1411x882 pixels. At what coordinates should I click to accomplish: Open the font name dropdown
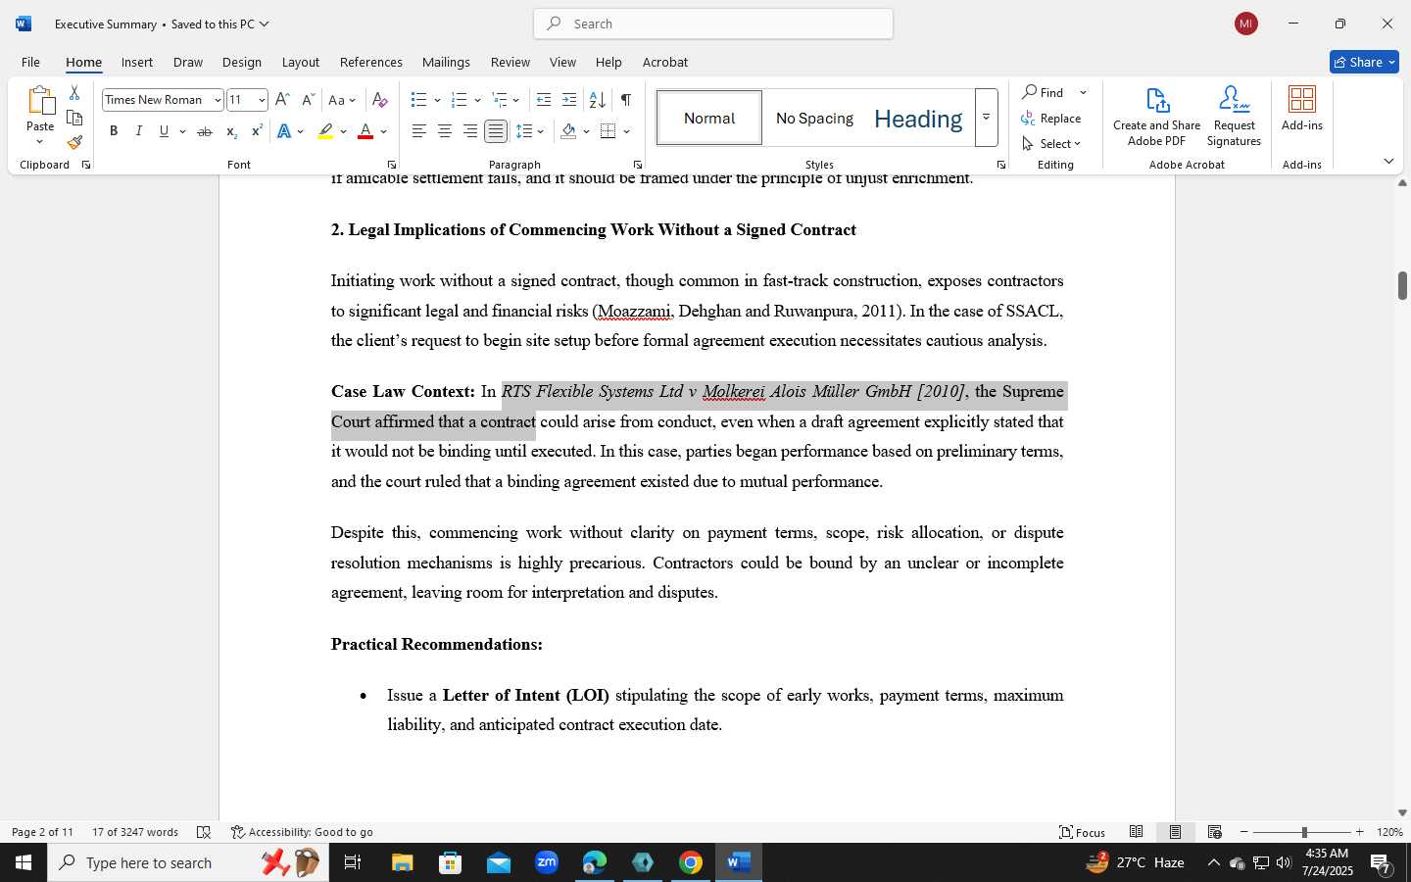217,100
